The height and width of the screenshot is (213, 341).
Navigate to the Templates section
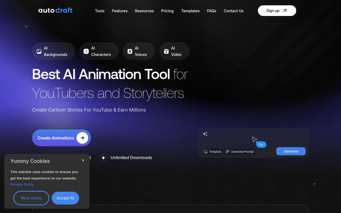tap(190, 11)
